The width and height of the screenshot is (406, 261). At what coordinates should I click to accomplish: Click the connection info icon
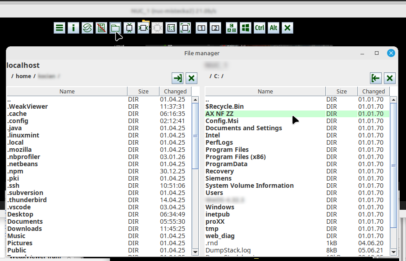point(73,28)
